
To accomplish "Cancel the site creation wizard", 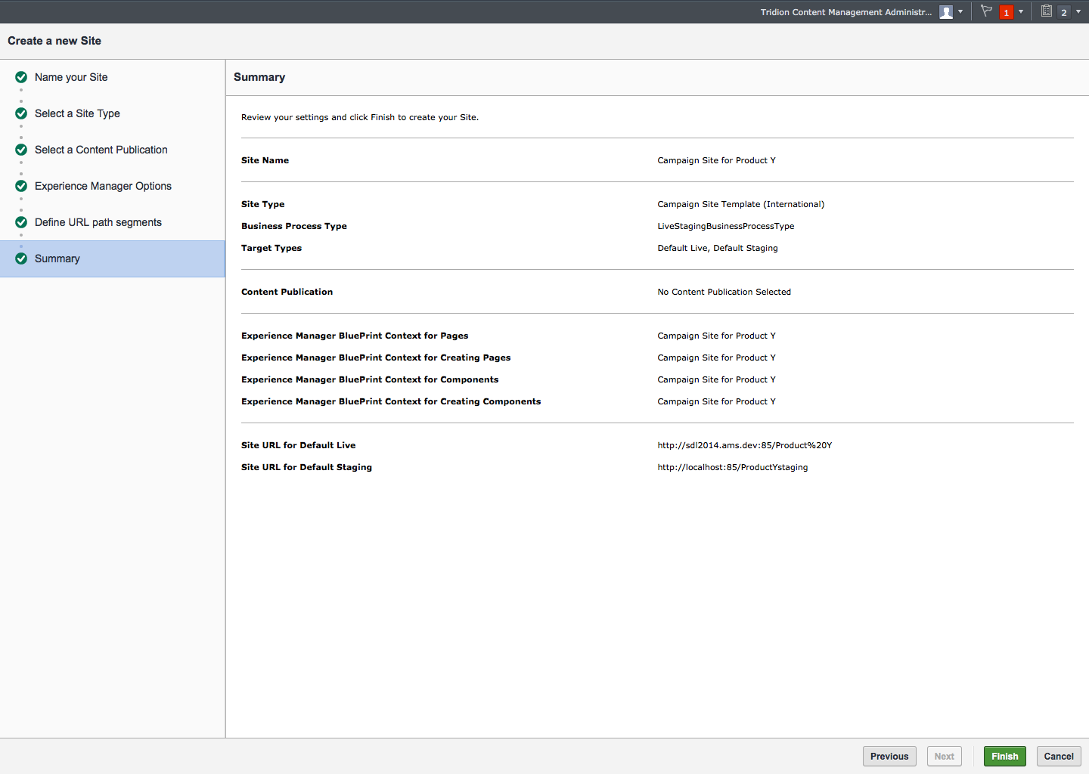I will (x=1059, y=756).
